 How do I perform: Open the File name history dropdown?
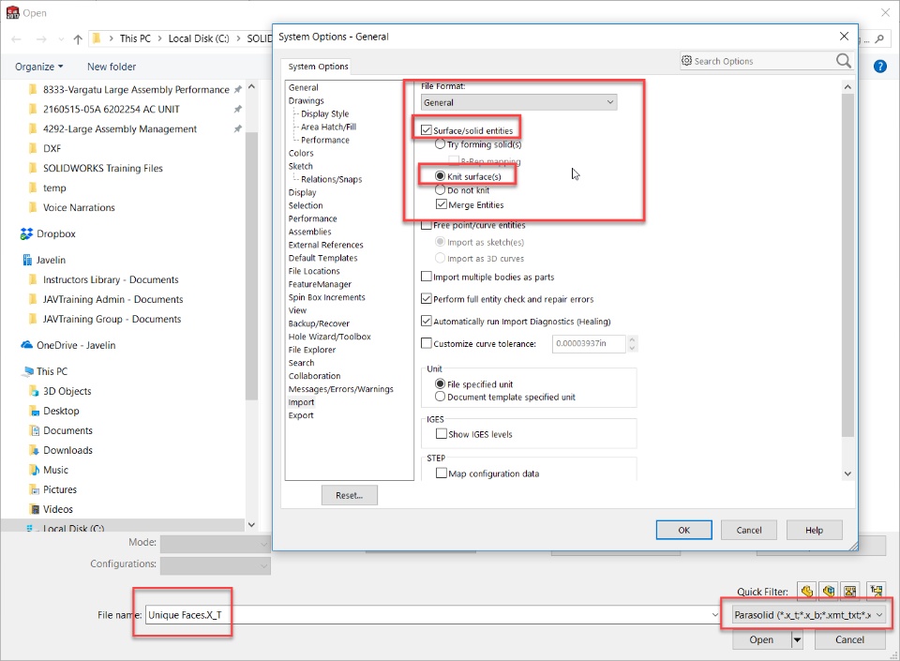(x=715, y=614)
